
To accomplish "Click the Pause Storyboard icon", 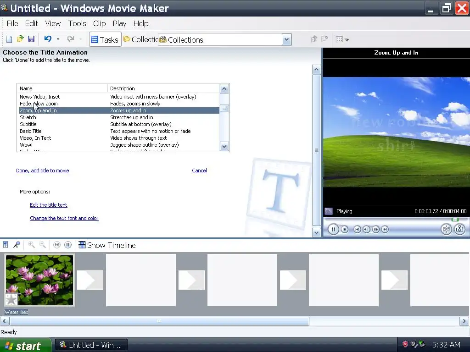I will 68,245.
